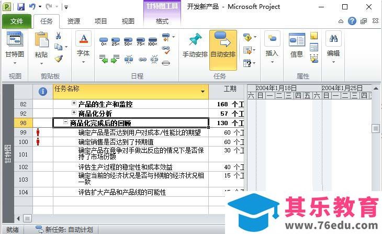Click the Duration (工期) column header
The image size is (382, 234).
[x=227, y=92]
